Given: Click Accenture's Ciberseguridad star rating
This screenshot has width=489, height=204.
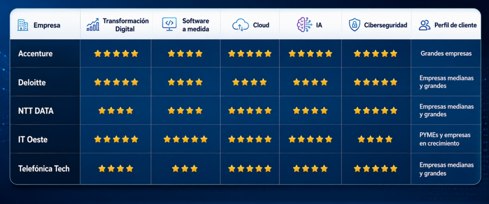Looking at the screenshot, I should coord(375,54).
